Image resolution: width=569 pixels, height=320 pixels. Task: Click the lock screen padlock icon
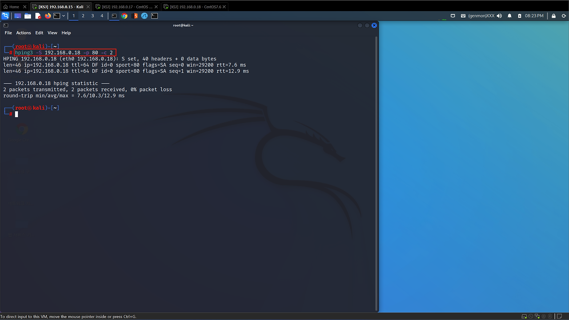(553, 16)
